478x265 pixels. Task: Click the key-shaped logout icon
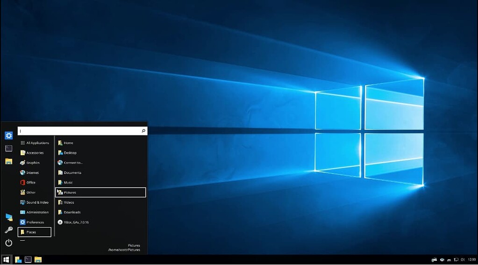point(8,229)
